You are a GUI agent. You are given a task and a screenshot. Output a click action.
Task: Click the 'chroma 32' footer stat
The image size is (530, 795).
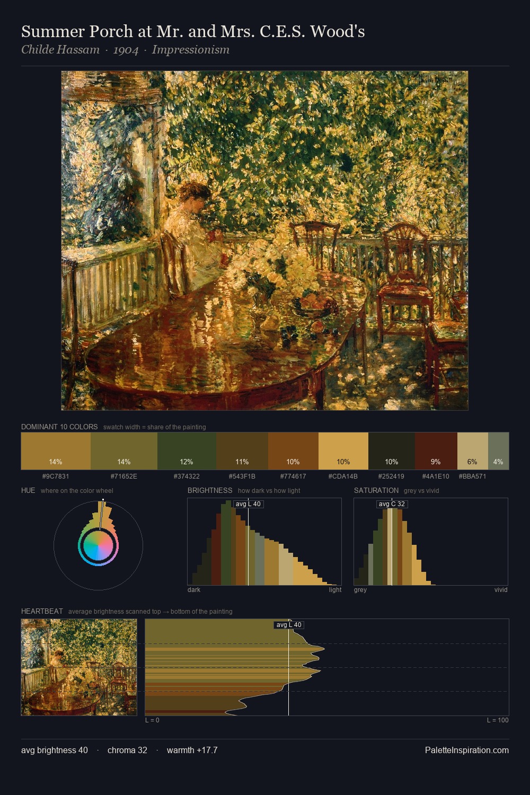click(x=127, y=750)
